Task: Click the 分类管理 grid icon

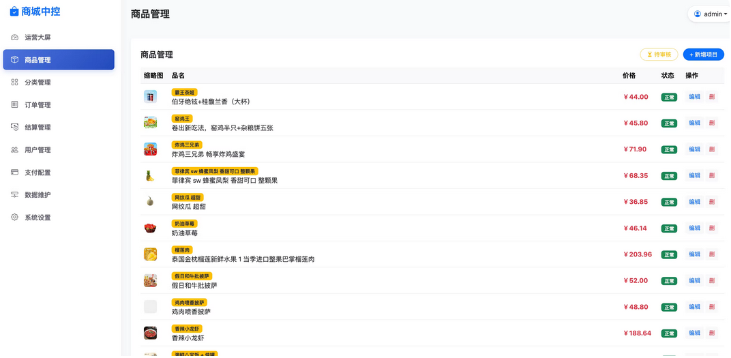Action: 14,83
